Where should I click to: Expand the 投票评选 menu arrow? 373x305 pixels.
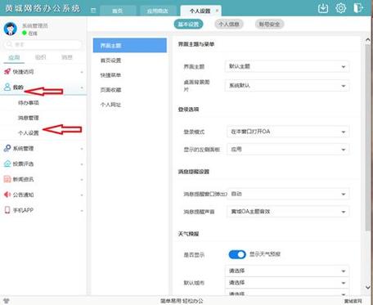[82, 164]
